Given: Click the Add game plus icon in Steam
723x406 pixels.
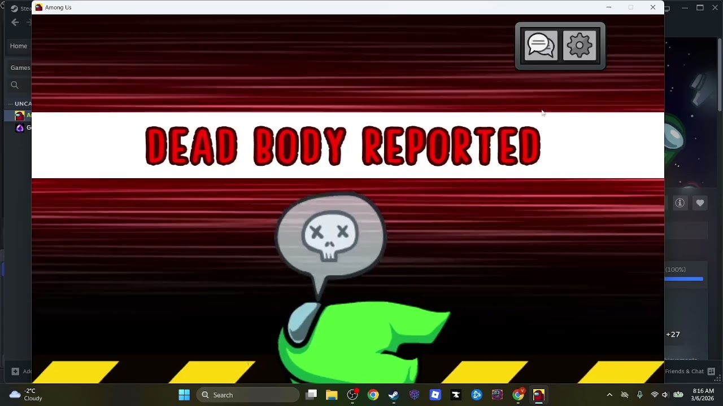Looking at the screenshot, I should click(x=15, y=371).
